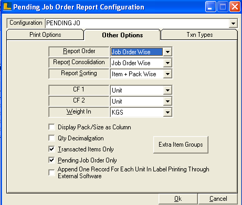Click the Configuration label
The width and height of the screenshot is (242, 205).
click(x=26, y=23)
